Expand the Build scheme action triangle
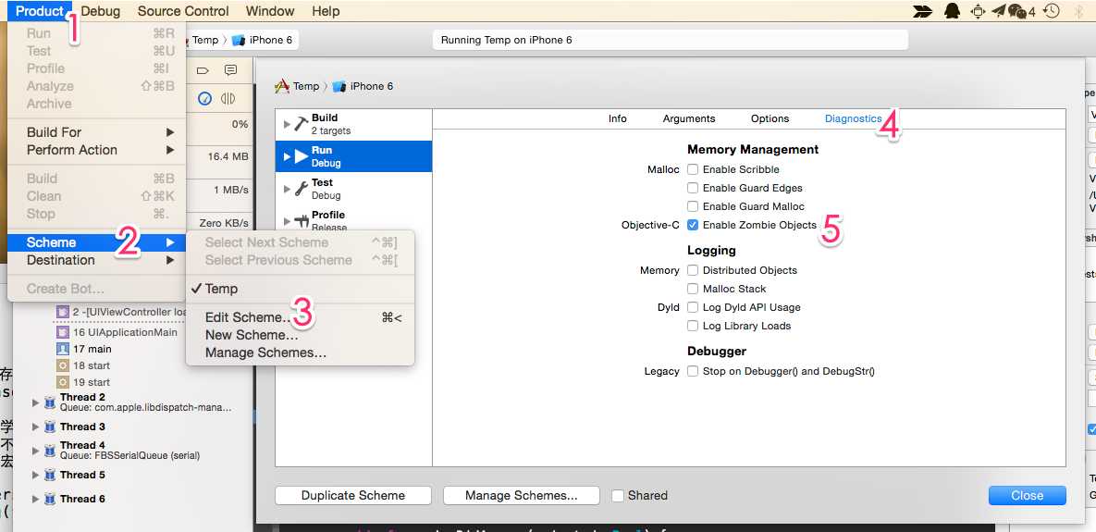The width and height of the screenshot is (1096, 532). point(287,124)
